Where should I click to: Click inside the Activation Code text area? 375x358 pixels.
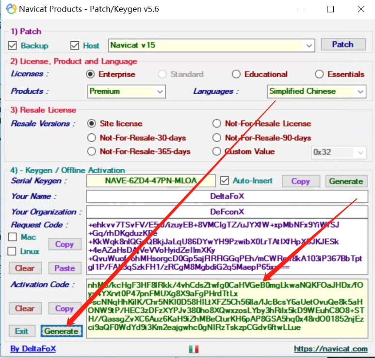227,309
